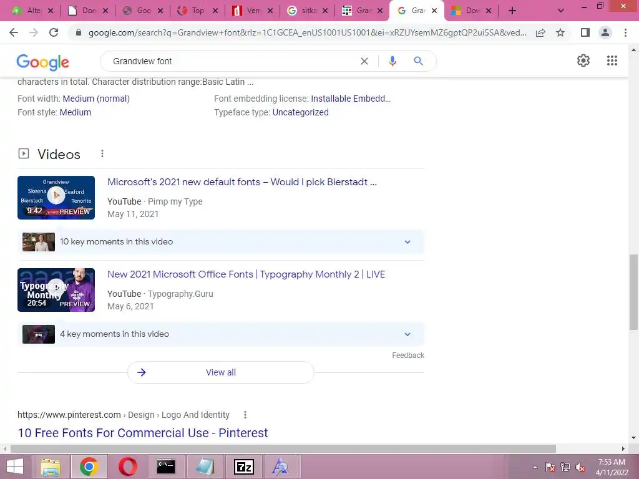Click the muted volume tray icon
Image resolution: width=639 pixels, height=479 pixels.
[x=580, y=468]
